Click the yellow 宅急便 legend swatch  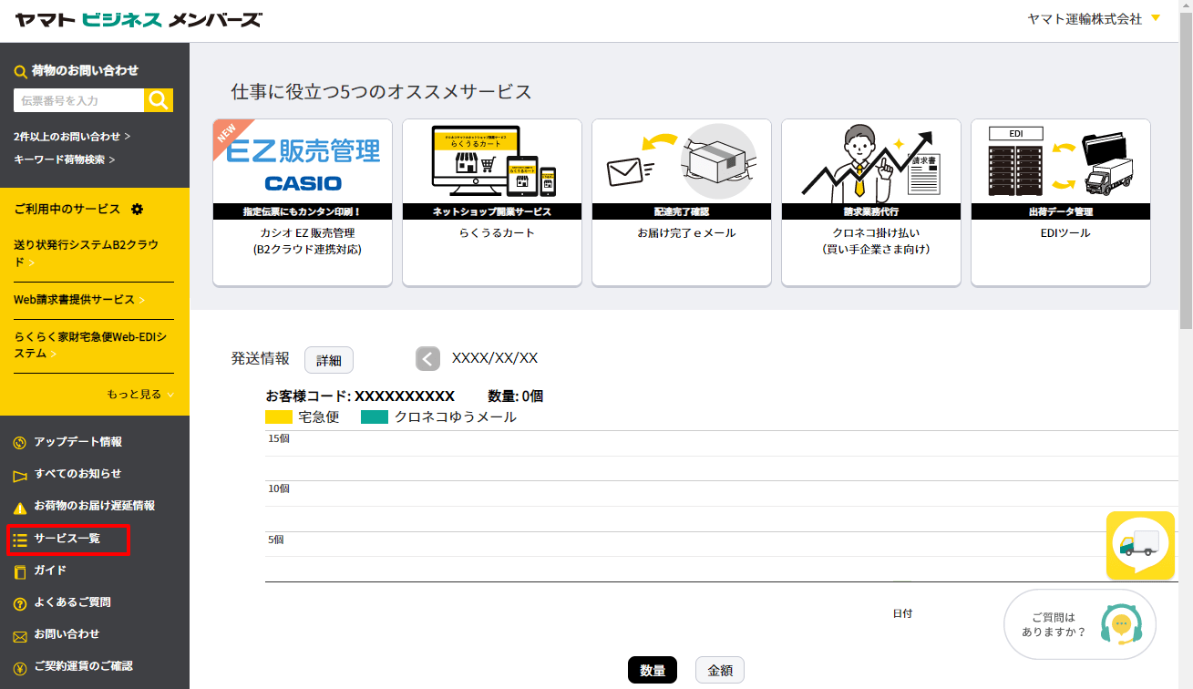[x=278, y=417]
